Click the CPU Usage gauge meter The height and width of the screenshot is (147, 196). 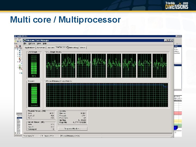click(x=34, y=66)
